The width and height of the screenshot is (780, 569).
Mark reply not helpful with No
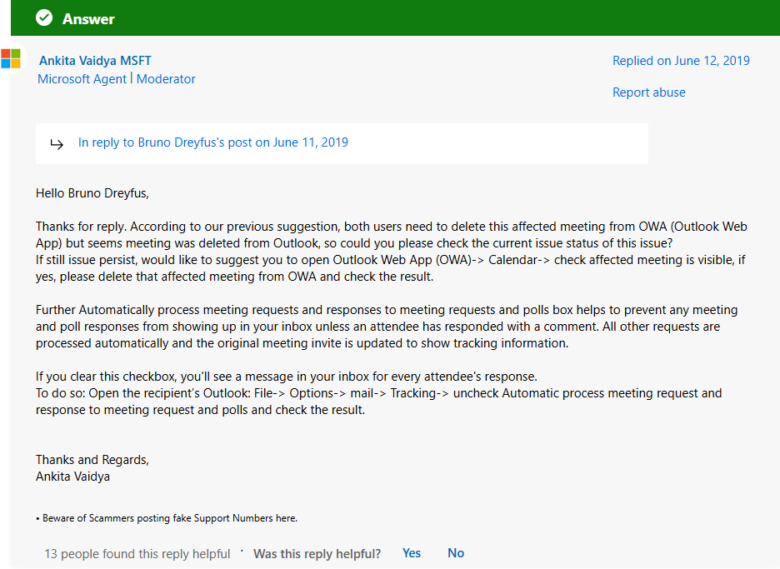[456, 553]
